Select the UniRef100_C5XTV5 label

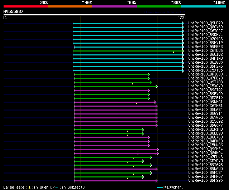[x=205, y=70]
